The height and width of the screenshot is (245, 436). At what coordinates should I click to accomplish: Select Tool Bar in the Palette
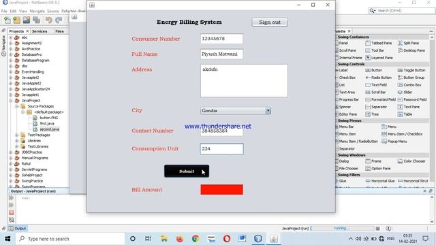[375, 50]
